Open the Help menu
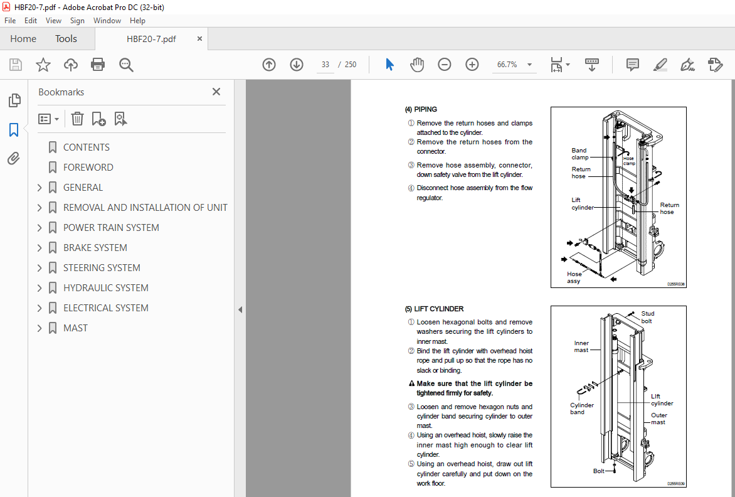This screenshot has width=735, height=497. tap(137, 21)
